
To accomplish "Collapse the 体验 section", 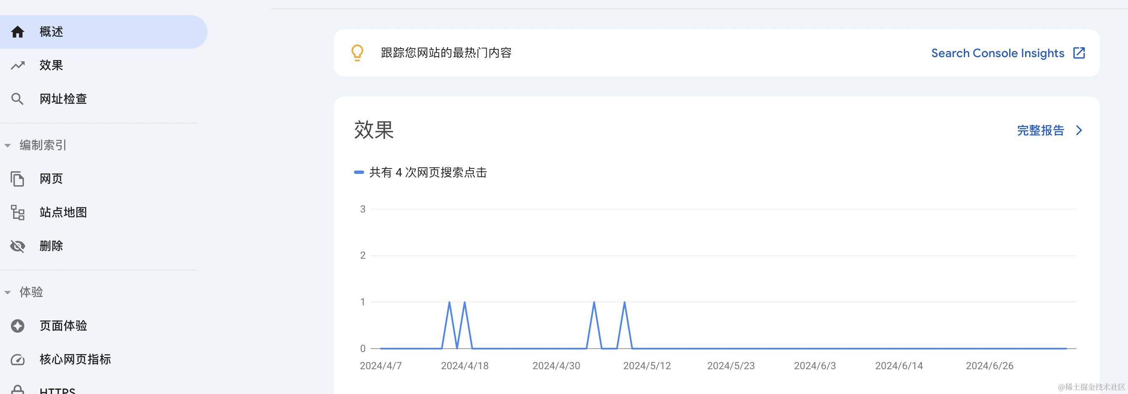I will tap(8, 292).
